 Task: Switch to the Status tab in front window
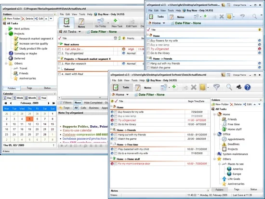point(253,189)
